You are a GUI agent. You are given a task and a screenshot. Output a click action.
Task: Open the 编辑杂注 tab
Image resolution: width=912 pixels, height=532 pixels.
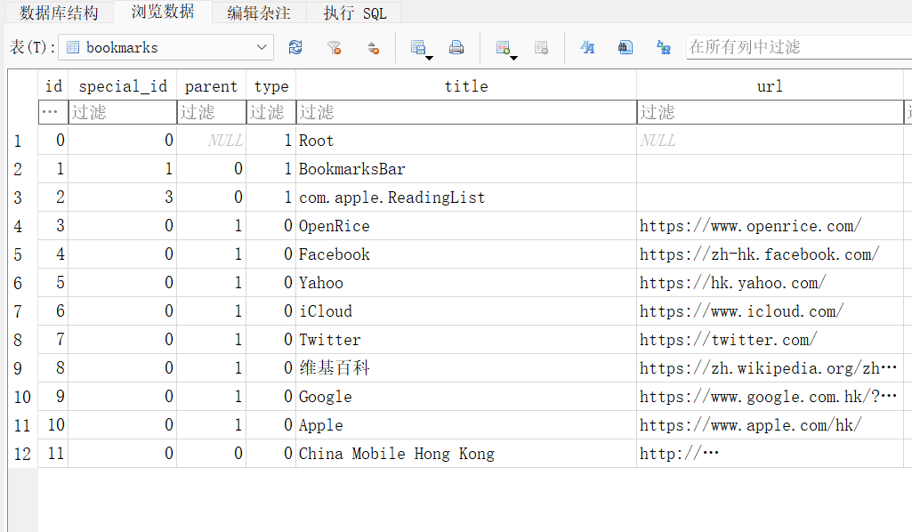click(258, 12)
